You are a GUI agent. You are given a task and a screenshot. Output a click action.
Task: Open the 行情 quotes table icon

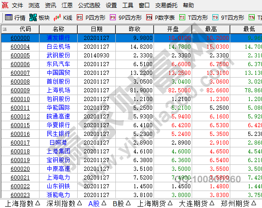tap(9, 17)
